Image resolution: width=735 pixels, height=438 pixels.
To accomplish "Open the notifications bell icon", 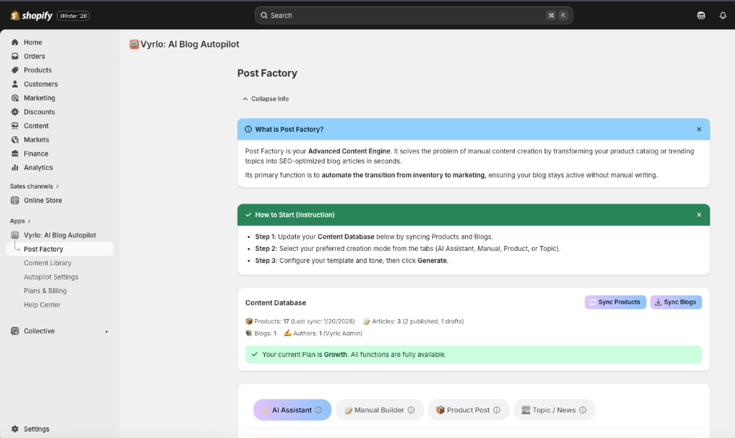I will 723,15.
